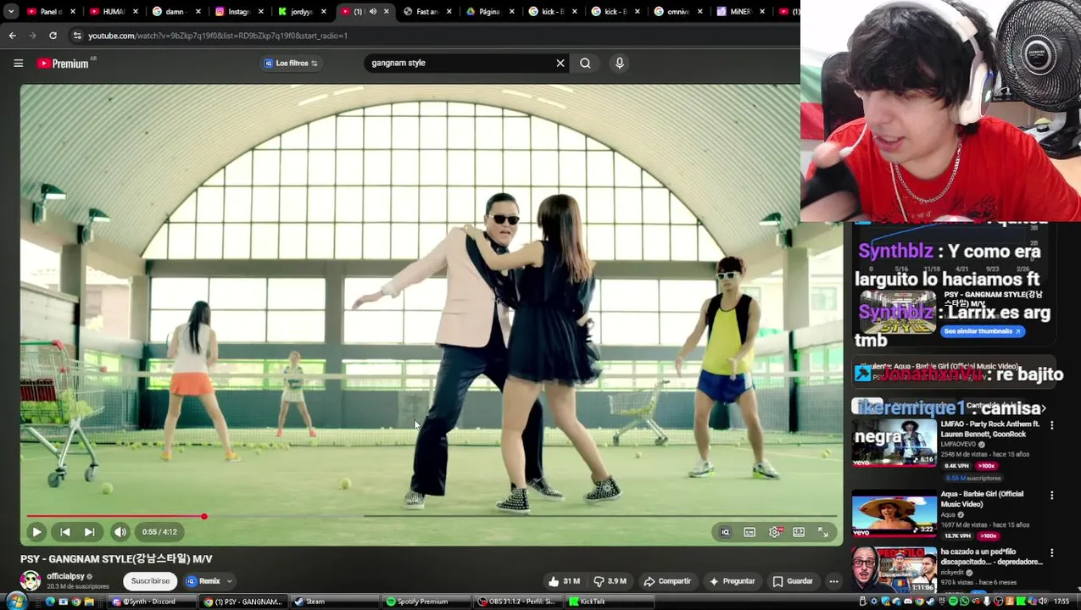Screen dimensions: 1081x610
Task: Clear the YouTube search text
Action: 560,63
